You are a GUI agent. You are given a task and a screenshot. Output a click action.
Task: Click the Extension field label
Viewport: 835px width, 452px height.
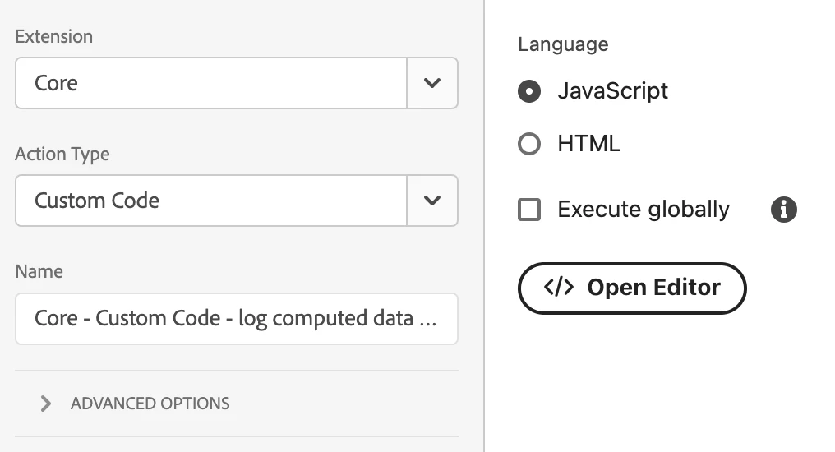click(53, 36)
